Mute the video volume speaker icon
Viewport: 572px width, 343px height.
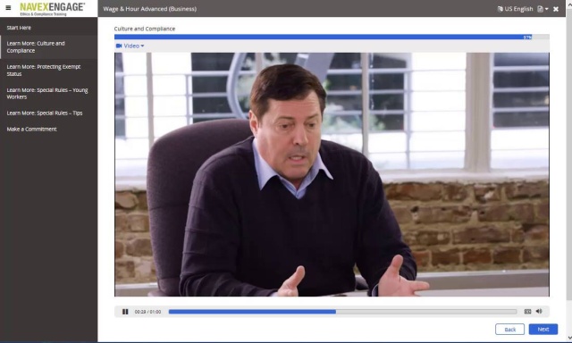[539, 311]
